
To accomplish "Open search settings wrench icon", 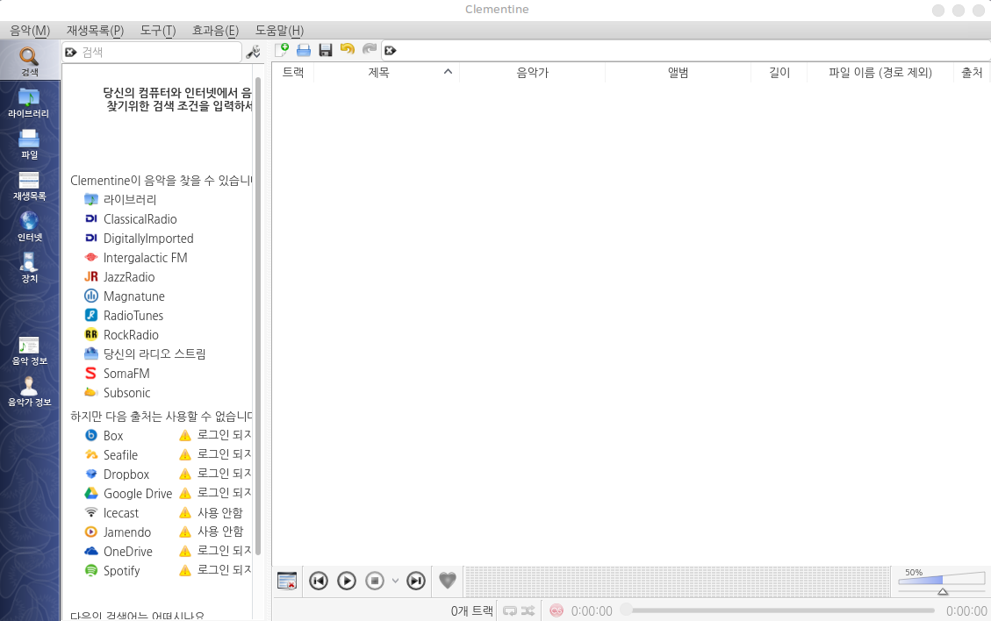I will point(253,53).
